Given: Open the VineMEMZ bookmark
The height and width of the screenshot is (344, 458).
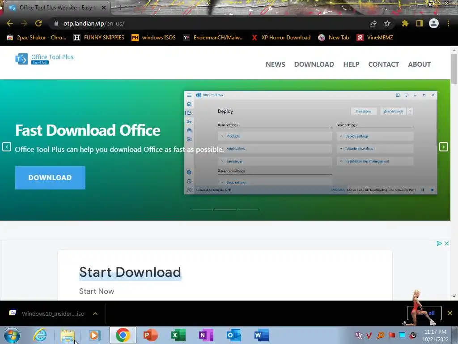Looking at the screenshot, I should pos(375,38).
